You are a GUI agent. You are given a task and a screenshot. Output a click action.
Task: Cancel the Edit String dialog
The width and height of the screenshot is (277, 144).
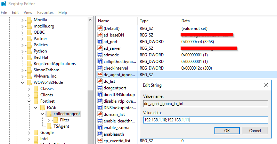click(255, 131)
